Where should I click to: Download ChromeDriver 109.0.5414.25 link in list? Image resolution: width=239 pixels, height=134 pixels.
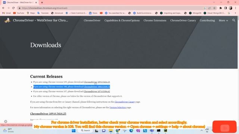point(97,82)
